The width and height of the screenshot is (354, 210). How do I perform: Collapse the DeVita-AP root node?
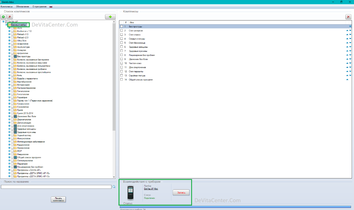pyautogui.click(x=3, y=22)
